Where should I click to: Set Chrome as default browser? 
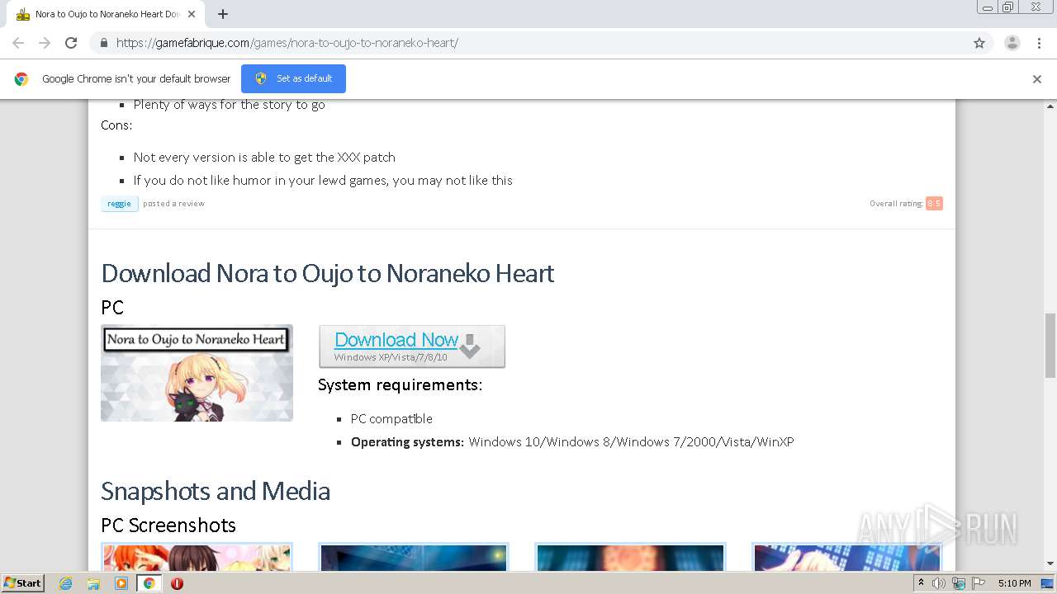pyautogui.click(x=293, y=78)
